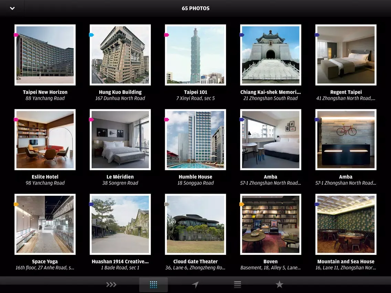Viewport: 391px width, 293px height.
Task: Click the orange tag on Boven
Action: coord(242,204)
